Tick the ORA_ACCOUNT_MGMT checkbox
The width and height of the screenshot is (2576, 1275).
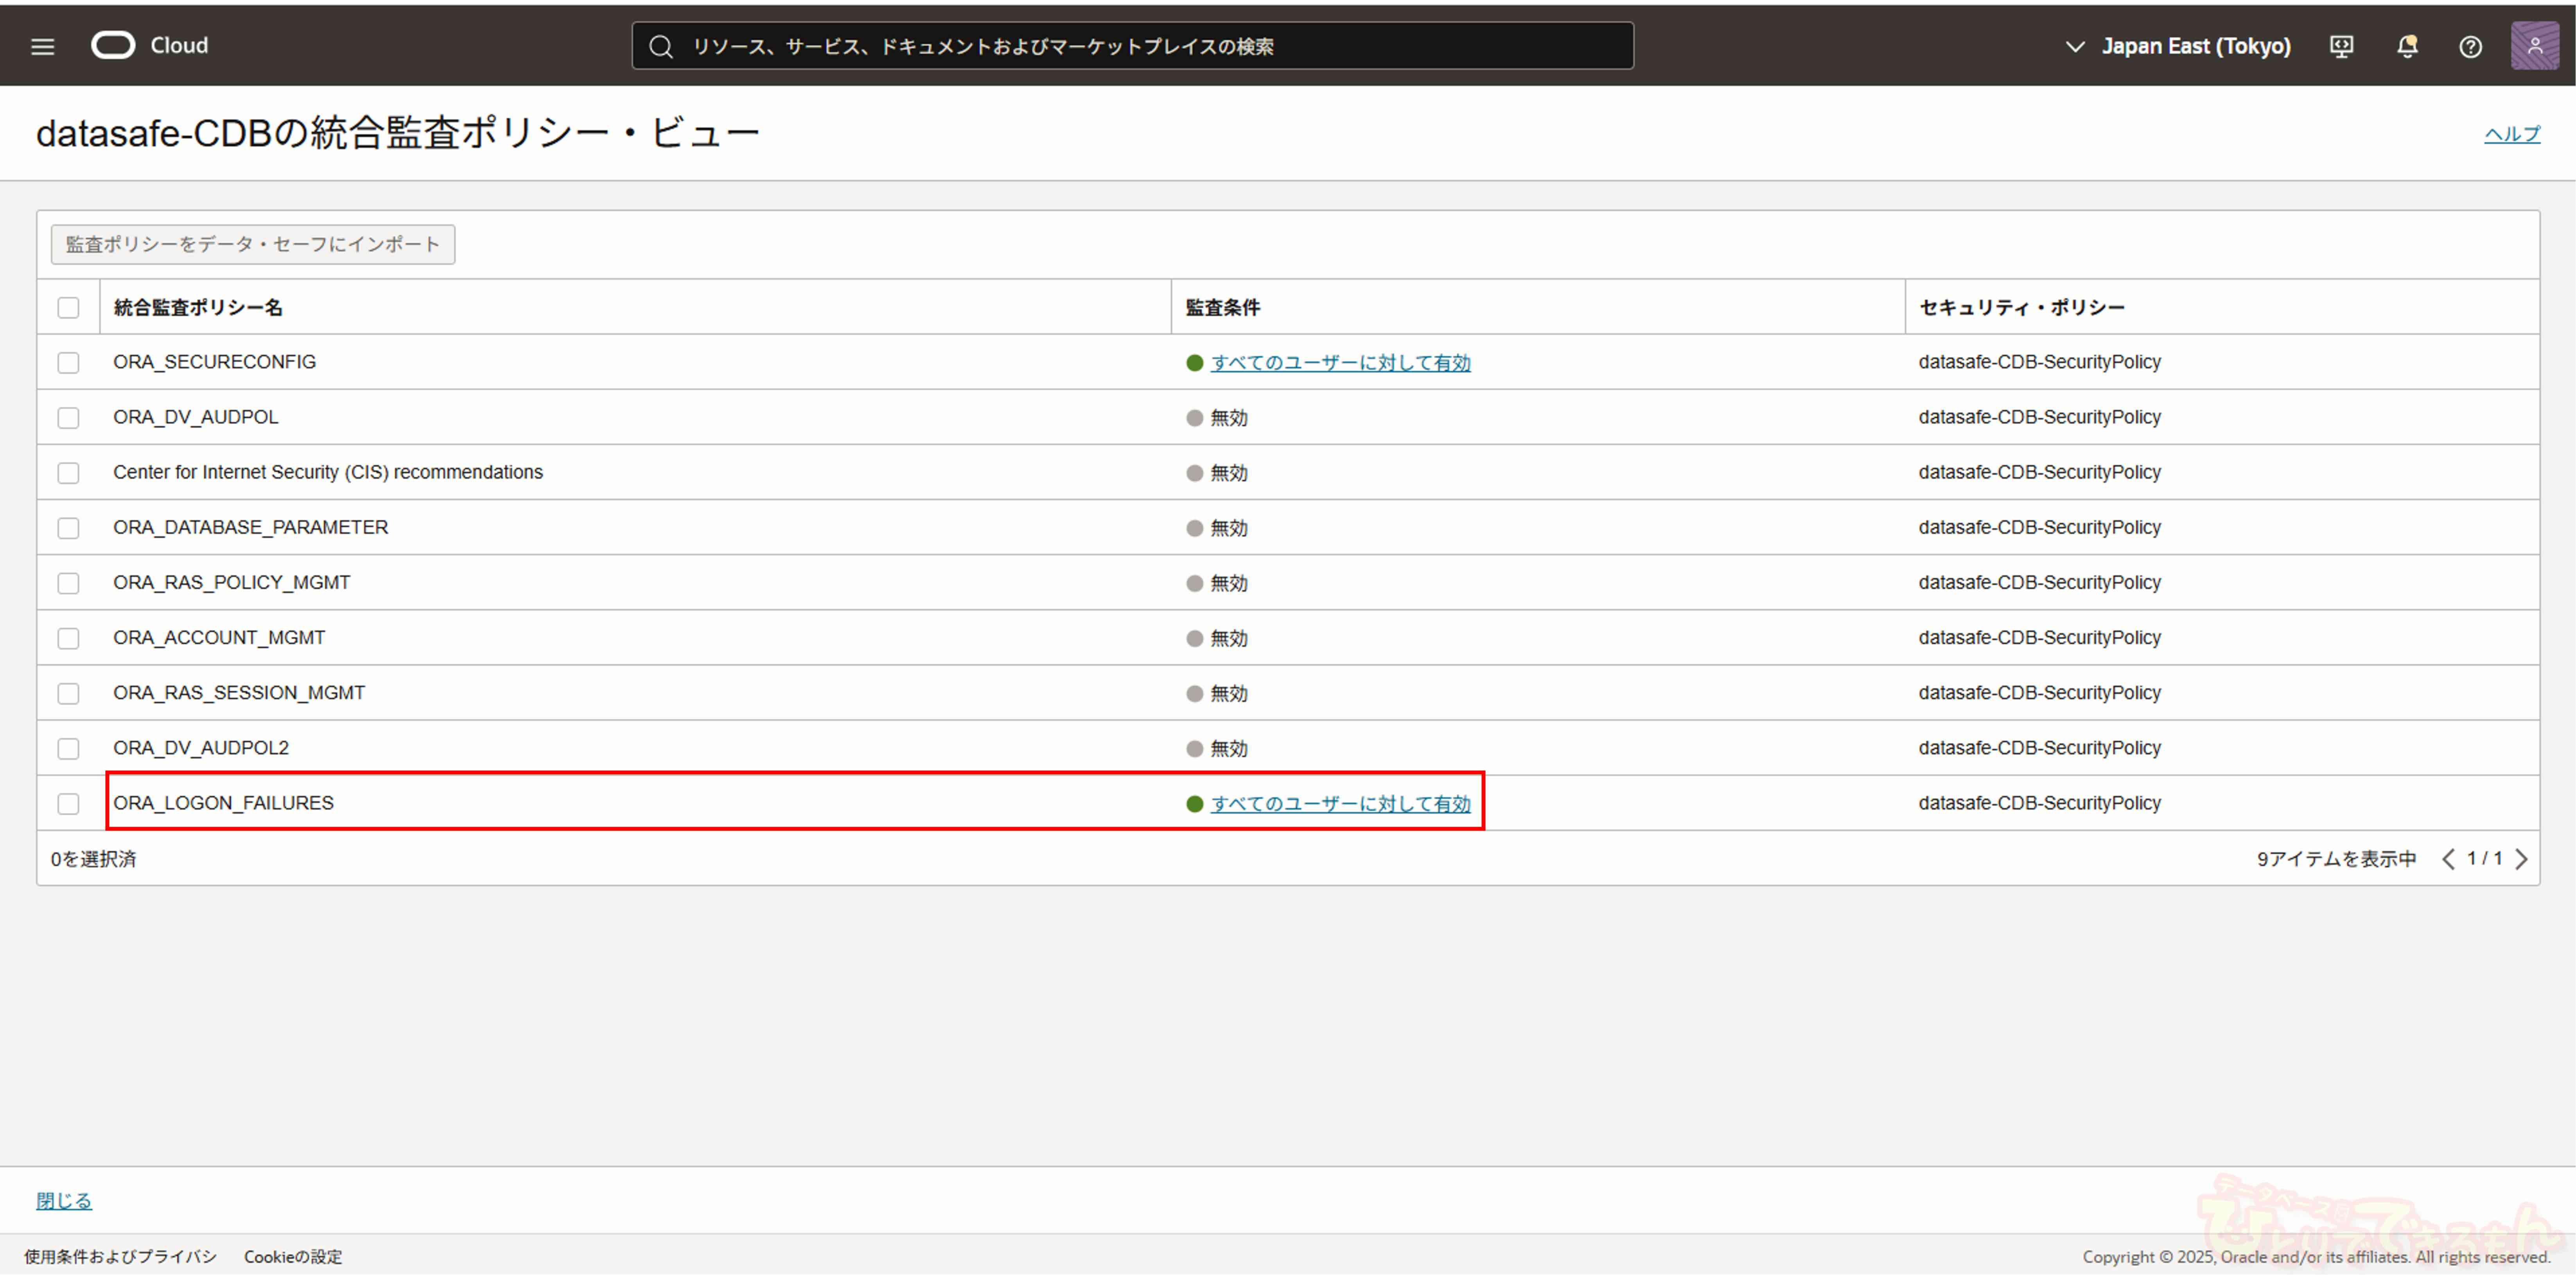pos(68,638)
